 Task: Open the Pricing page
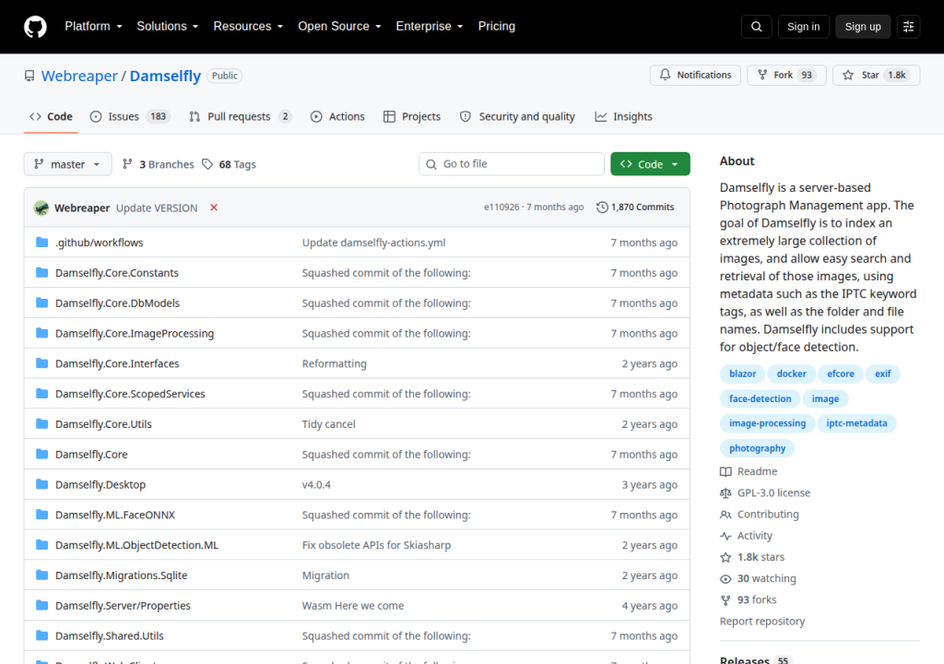click(x=497, y=27)
